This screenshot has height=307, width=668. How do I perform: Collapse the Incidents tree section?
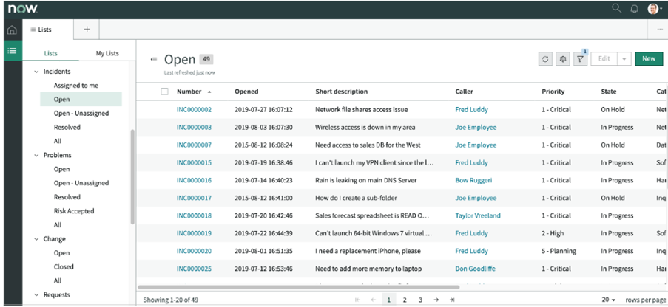point(37,72)
